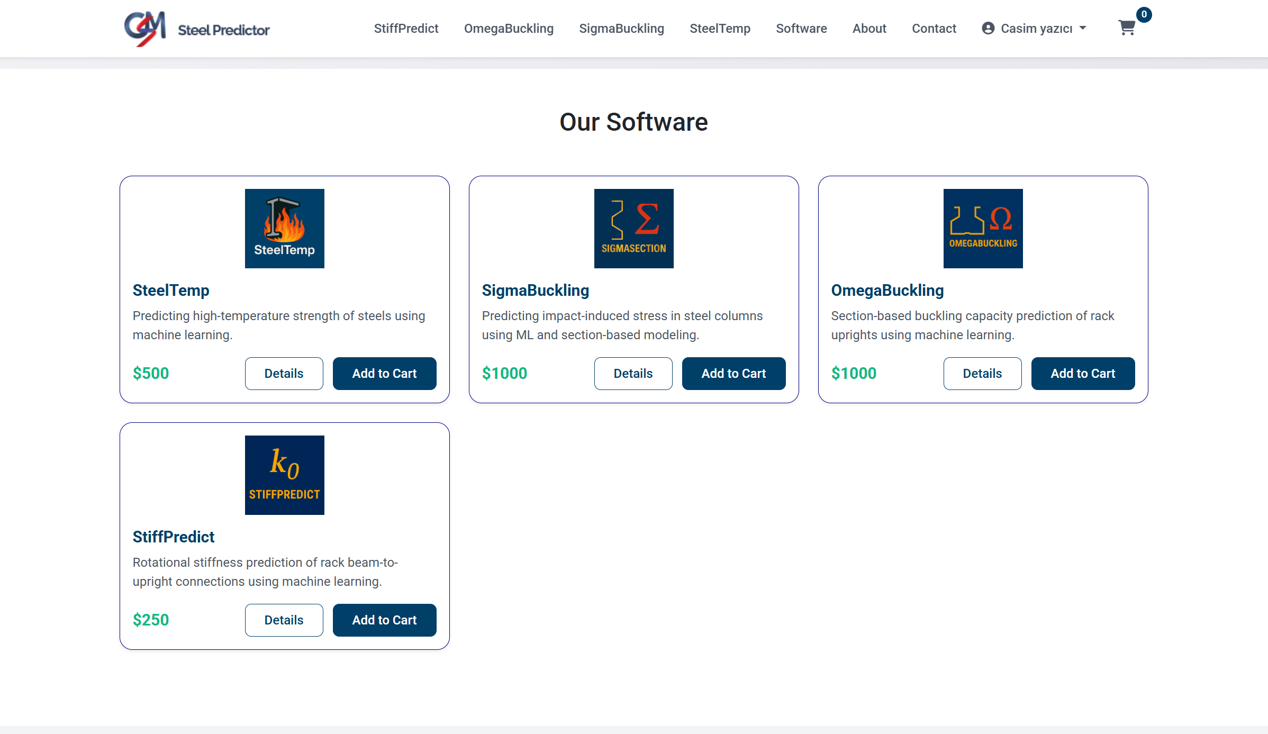Add SteelTemp to the cart
Image resolution: width=1268 pixels, height=734 pixels.
click(x=384, y=373)
